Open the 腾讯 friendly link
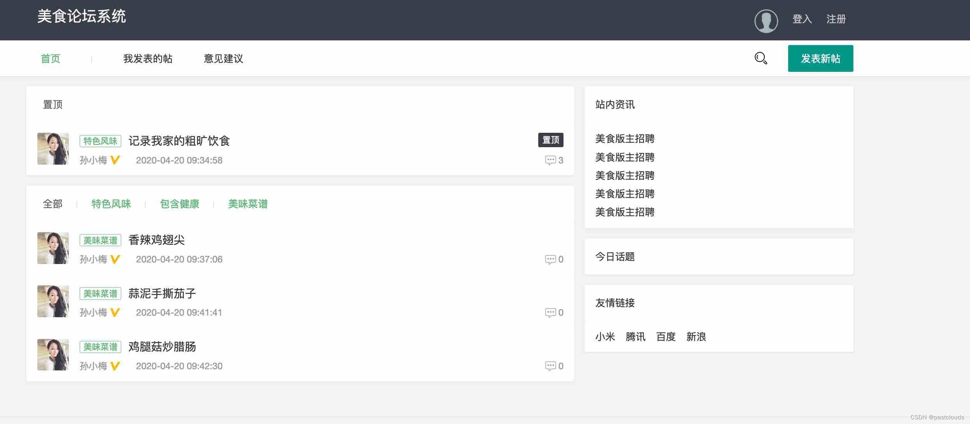The image size is (970, 424). [635, 337]
